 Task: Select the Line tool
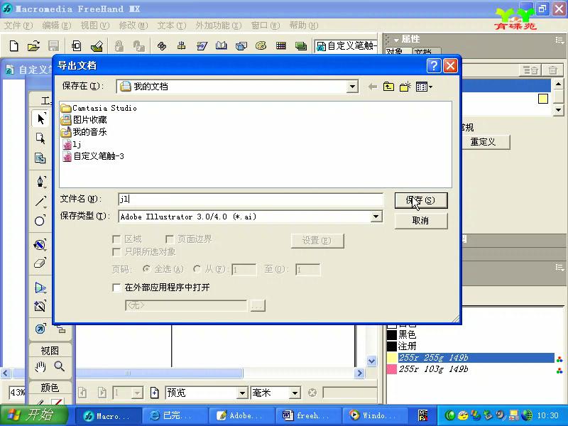click(x=40, y=202)
